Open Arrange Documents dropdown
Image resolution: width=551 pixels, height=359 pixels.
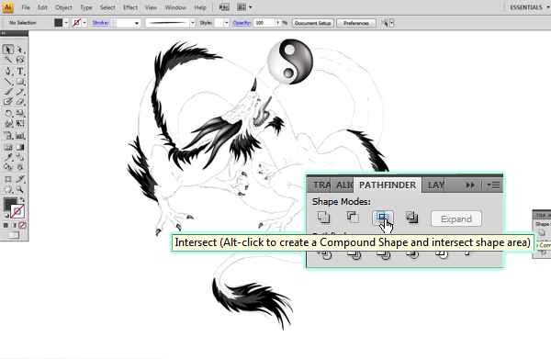pos(245,7)
